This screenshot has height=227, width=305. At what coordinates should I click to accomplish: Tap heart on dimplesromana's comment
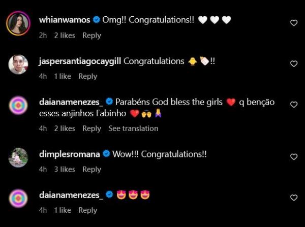point(294,156)
